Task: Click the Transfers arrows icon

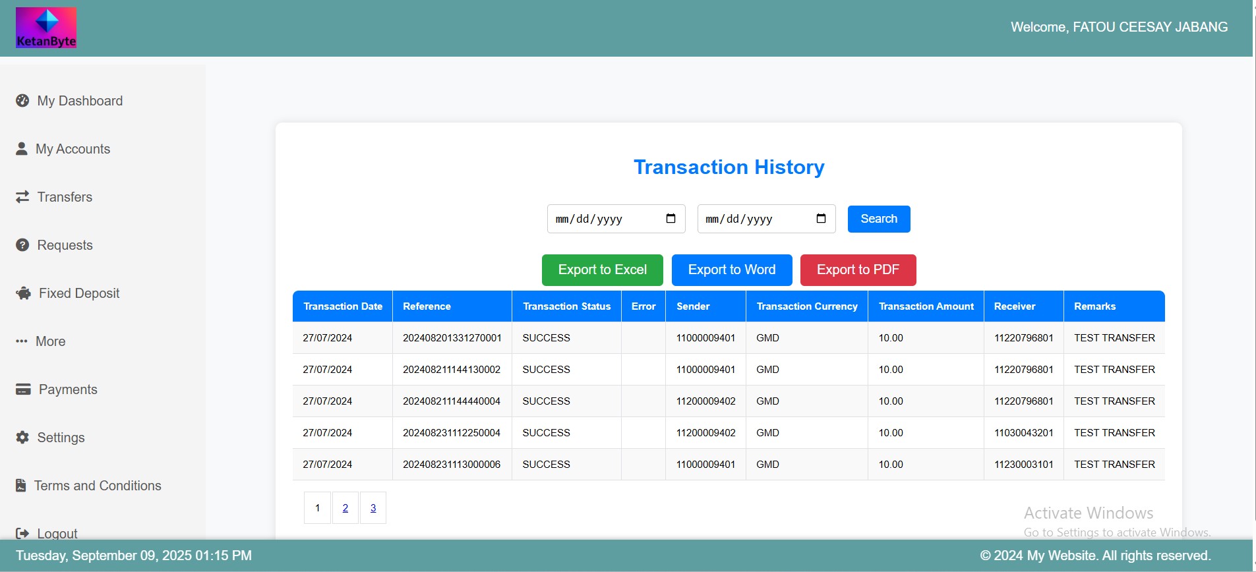Action: click(22, 196)
